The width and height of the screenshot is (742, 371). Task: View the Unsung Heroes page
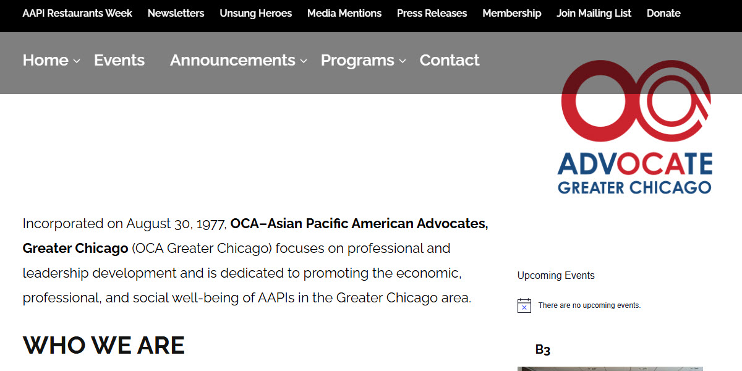coord(255,13)
